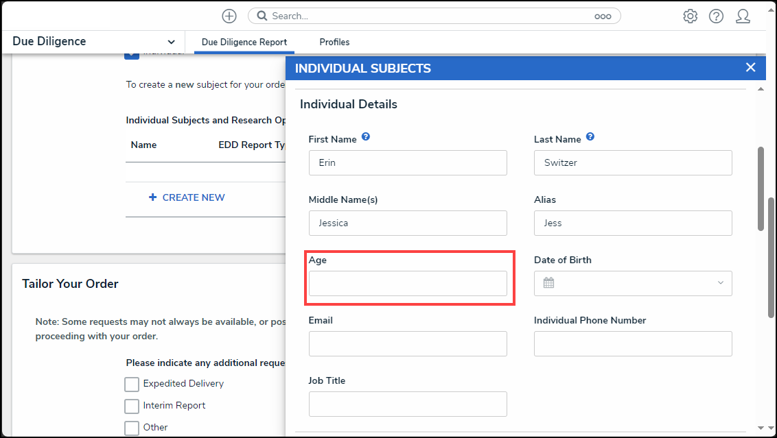Select the Due Diligence Report tab
The image size is (777, 438).
point(244,42)
